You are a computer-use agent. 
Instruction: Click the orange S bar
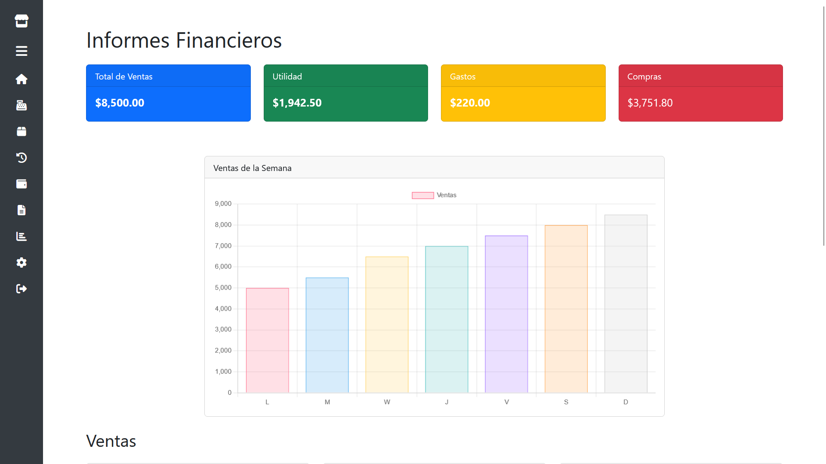tap(566, 309)
